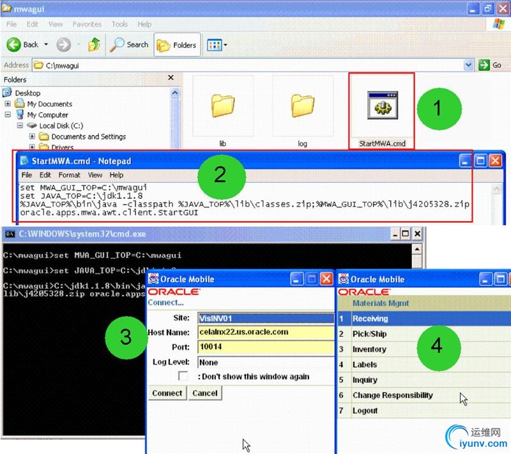Select the lib folder icon
This screenshot has height=454, width=511.
(x=223, y=106)
